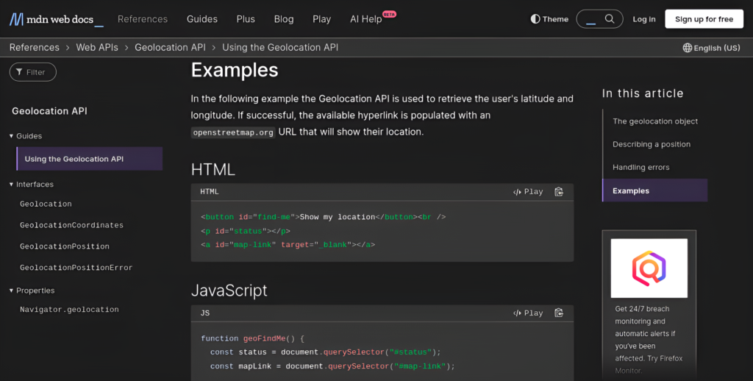The image size is (753, 381).
Task: Copy the JS code block to clipboard
Action: coord(559,313)
